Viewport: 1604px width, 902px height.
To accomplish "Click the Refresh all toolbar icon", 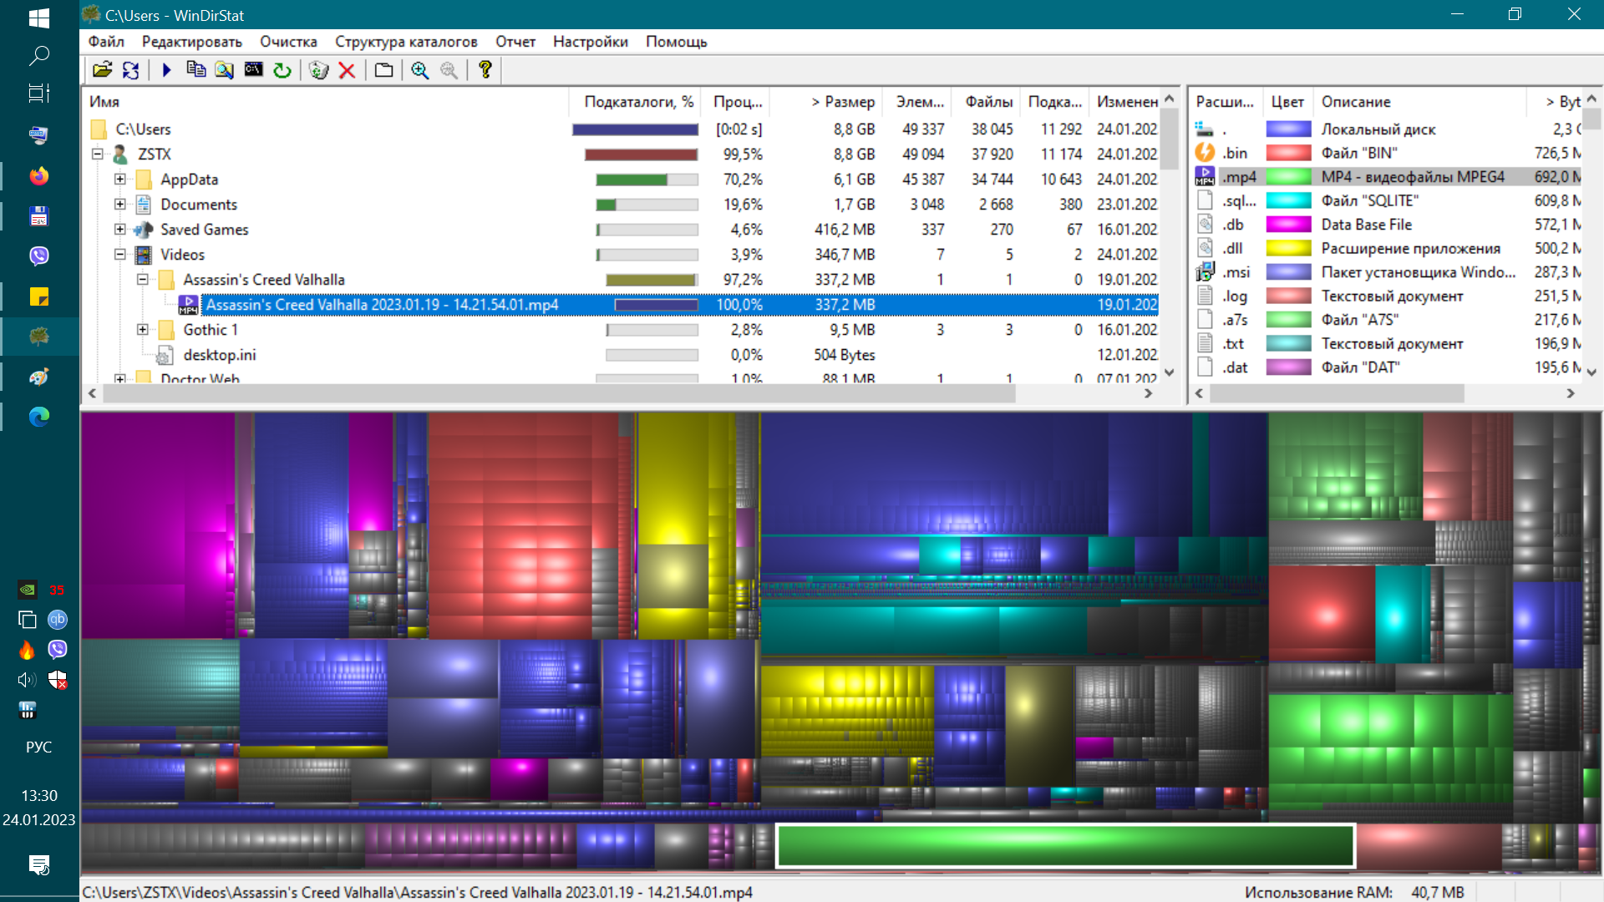I will point(131,70).
